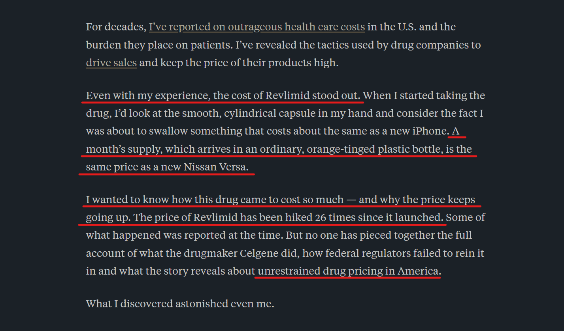The image size is (564, 331).
Task: Click the word "cylindrical"
Action: click(252, 114)
